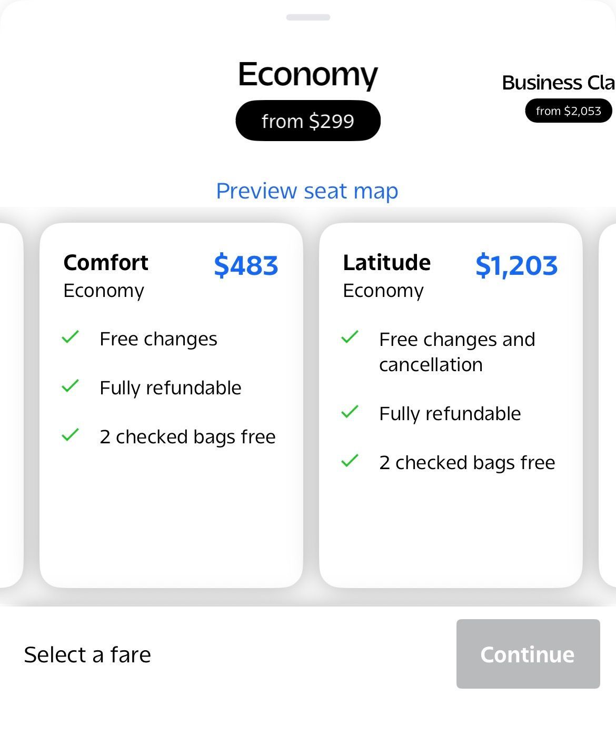
Task: Reveal the partially hidden fare card on left
Action: click(x=11, y=405)
